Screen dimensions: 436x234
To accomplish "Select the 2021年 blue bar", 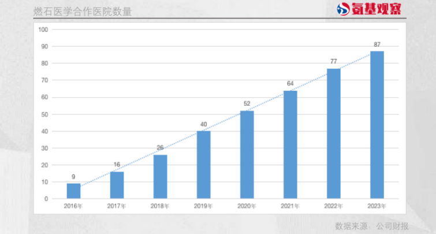I will point(290,144).
